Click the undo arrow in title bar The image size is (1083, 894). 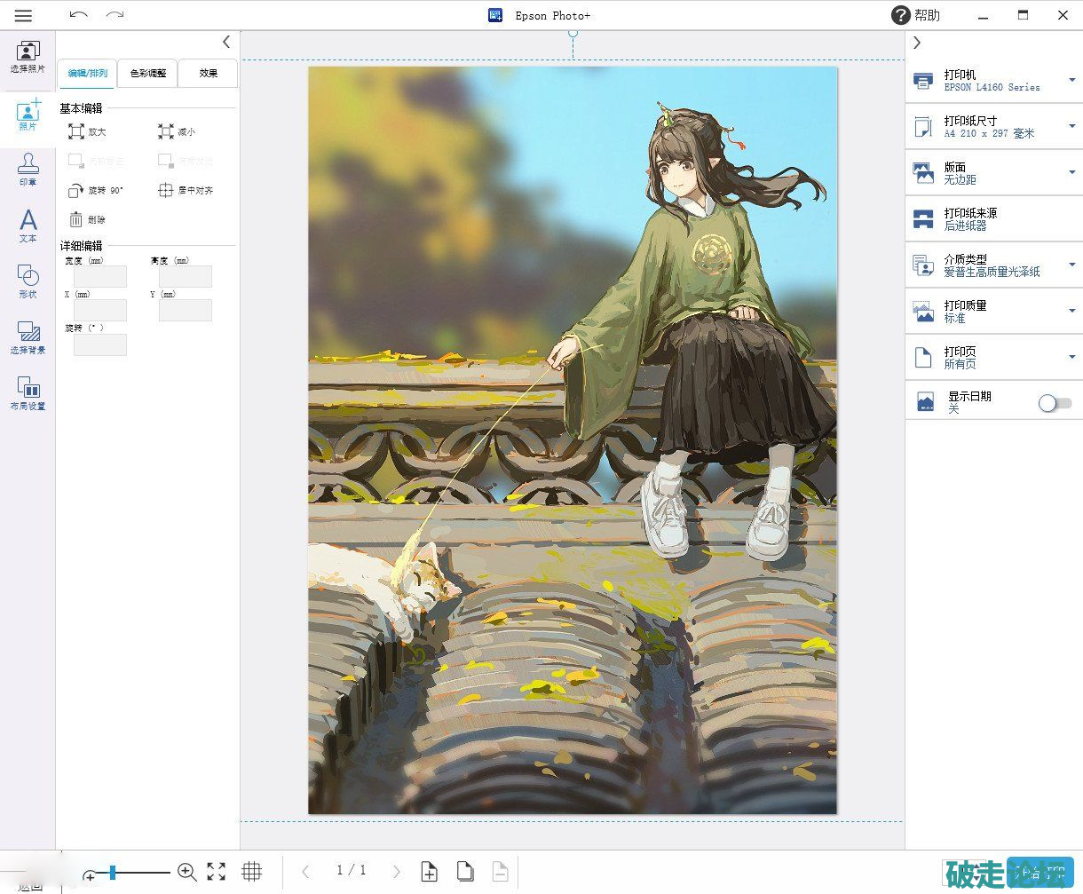click(x=78, y=15)
